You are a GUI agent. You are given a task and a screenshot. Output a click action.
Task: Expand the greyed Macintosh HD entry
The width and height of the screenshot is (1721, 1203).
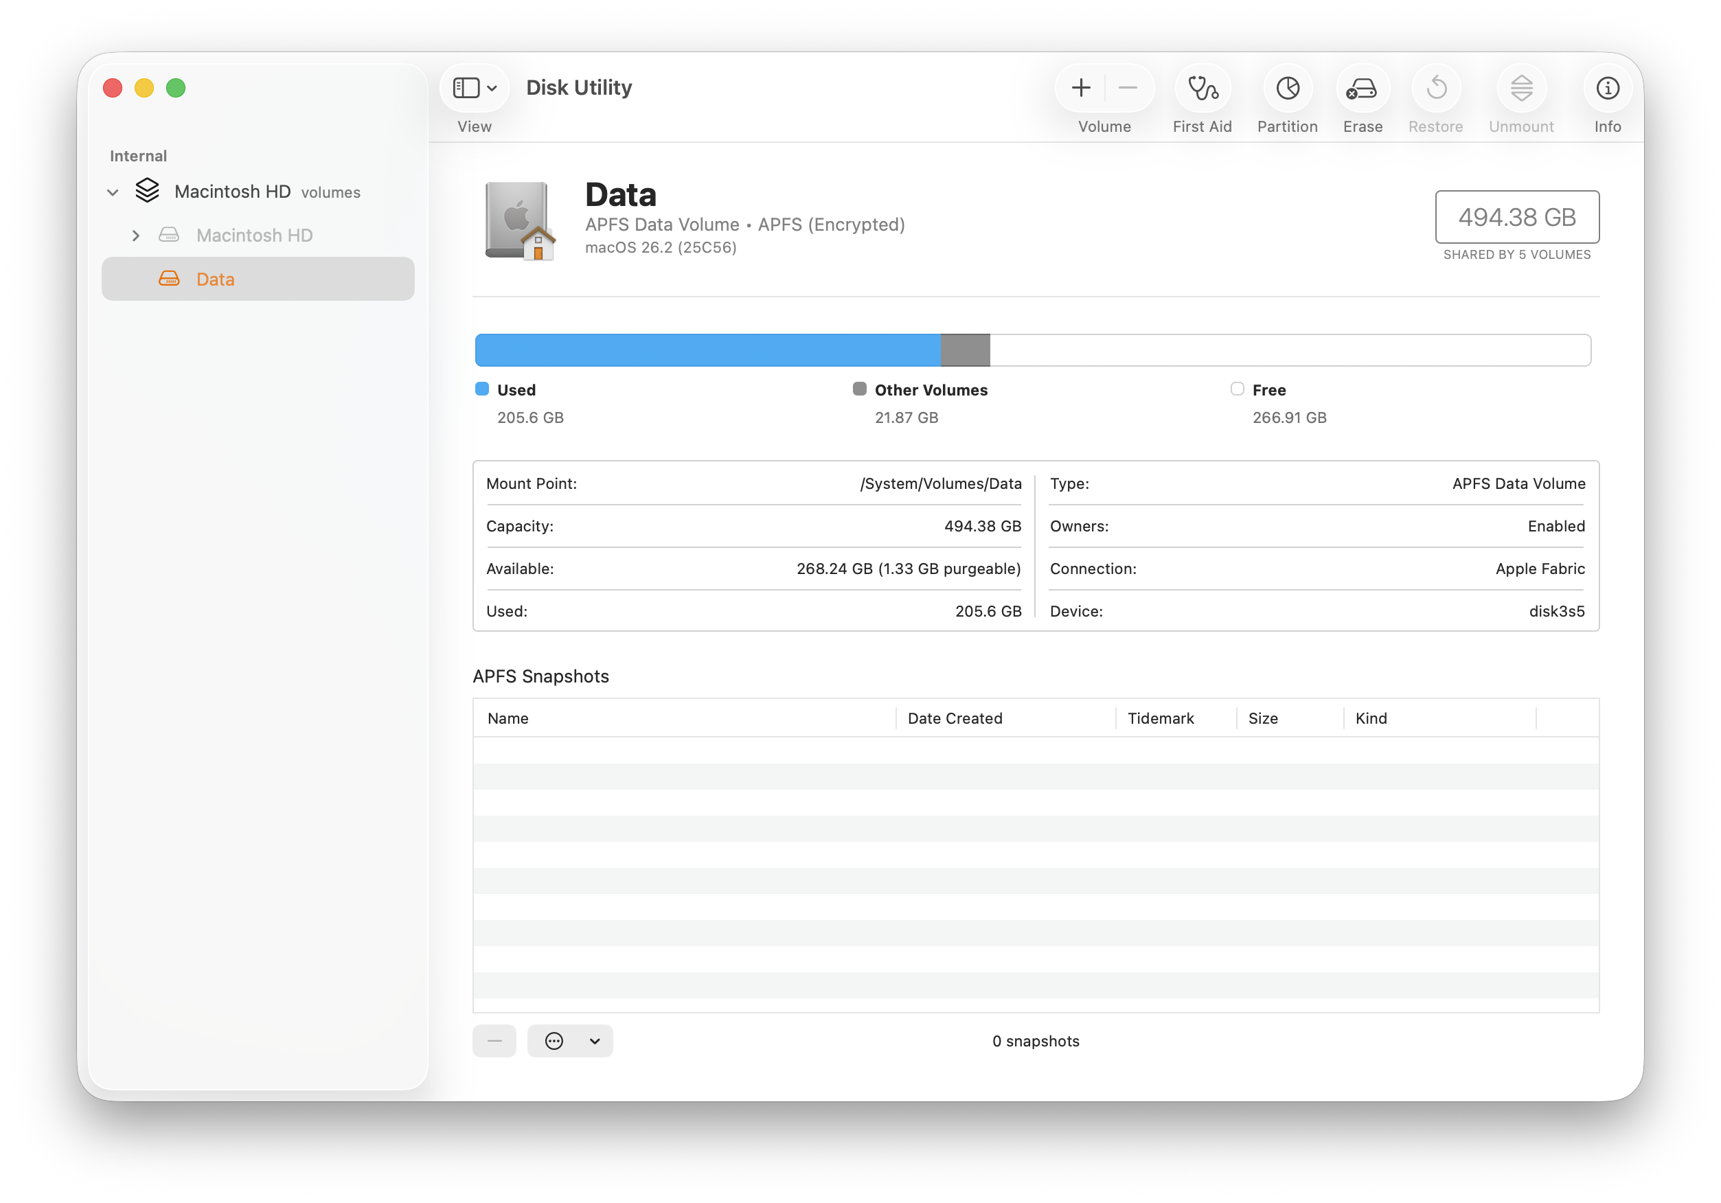coord(136,236)
